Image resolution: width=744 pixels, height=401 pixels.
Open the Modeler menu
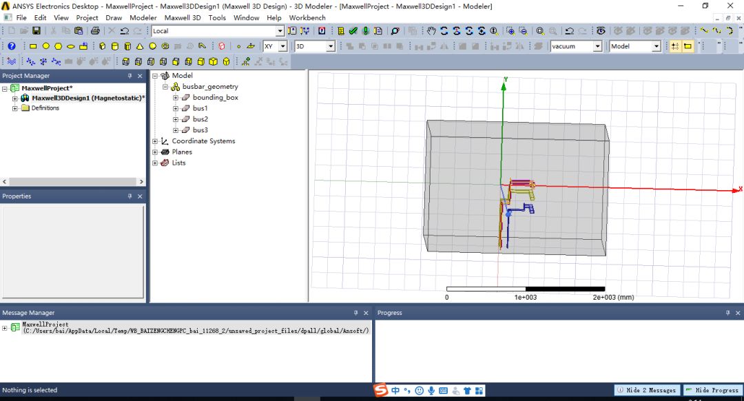pos(143,17)
